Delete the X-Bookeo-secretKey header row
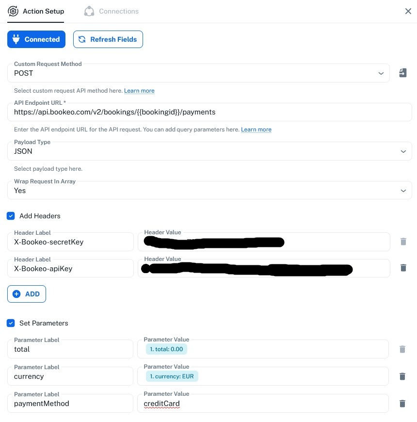Screen dimensions: 417x422 pos(403,242)
